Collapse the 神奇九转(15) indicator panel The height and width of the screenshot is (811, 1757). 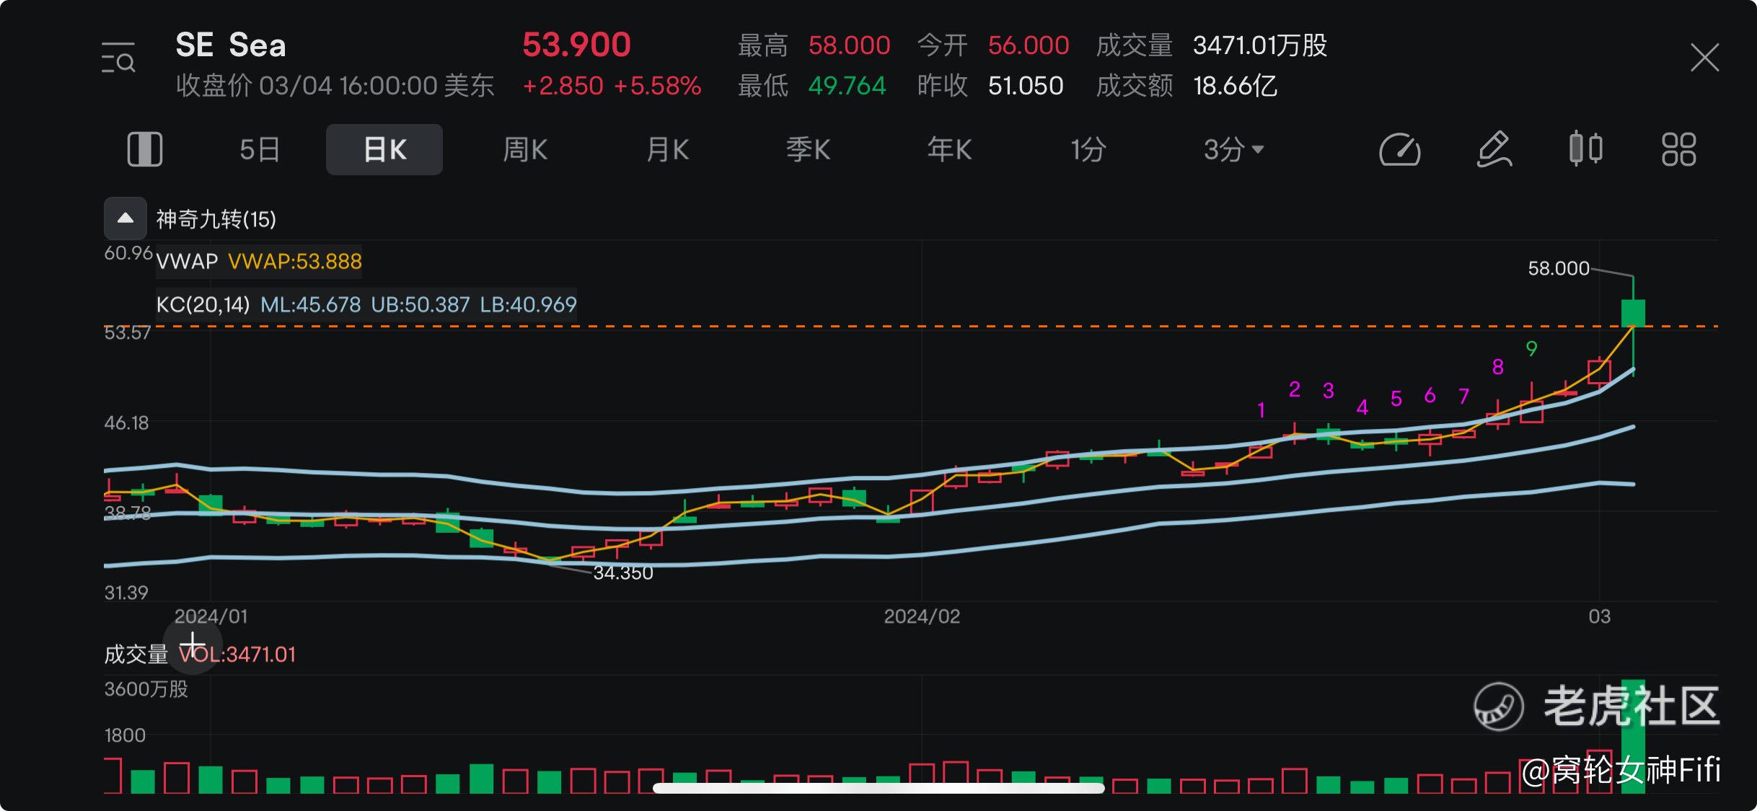124,218
